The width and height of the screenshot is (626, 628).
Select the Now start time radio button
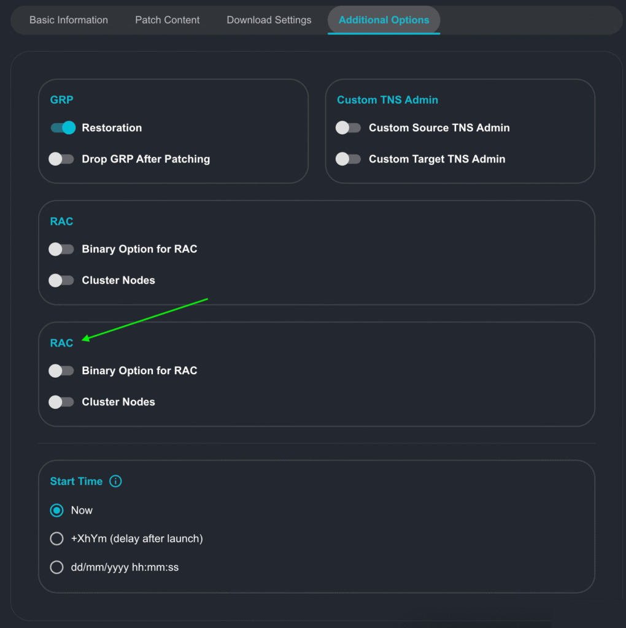point(57,510)
